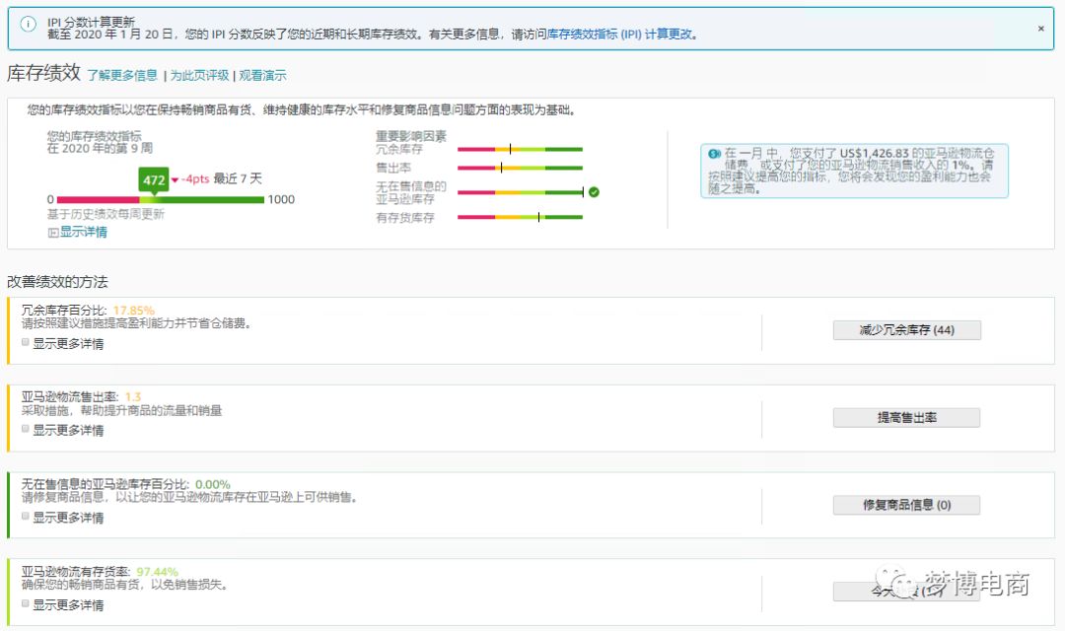
Task: Open the 了解更多信息 link
Action: tap(122, 75)
